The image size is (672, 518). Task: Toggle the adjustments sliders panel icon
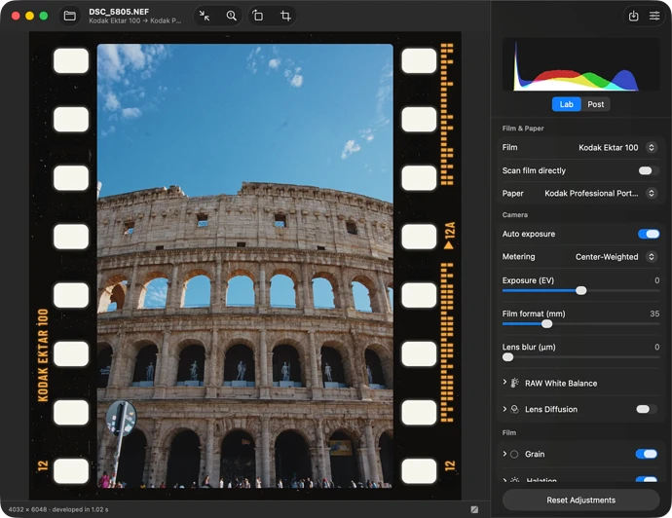coord(654,16)
